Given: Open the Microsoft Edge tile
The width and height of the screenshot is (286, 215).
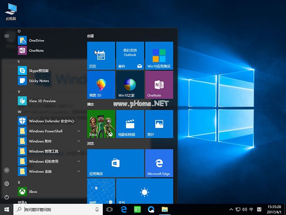Looking at the screenshot, I should pyautogui.click(x=159, y=163).
